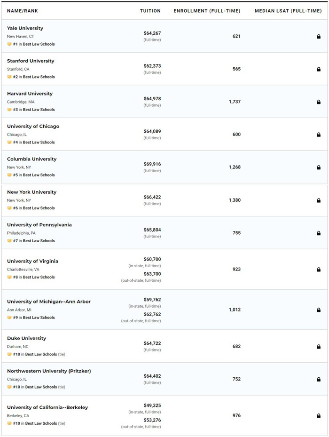The width and height of the screenshot is (329, 437).
Task: Click the rank badge icon beside Northwestern's #10
Action: pyautogui.click(x=9, y=387)
